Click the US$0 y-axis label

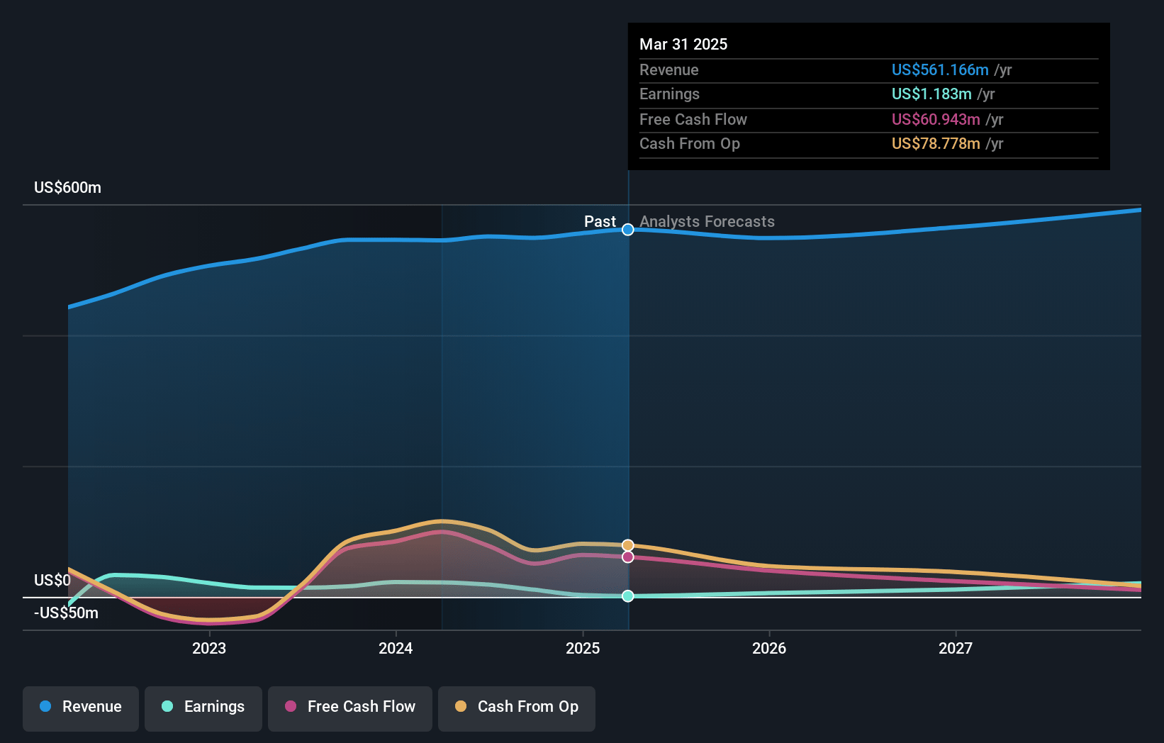point(52,581)
